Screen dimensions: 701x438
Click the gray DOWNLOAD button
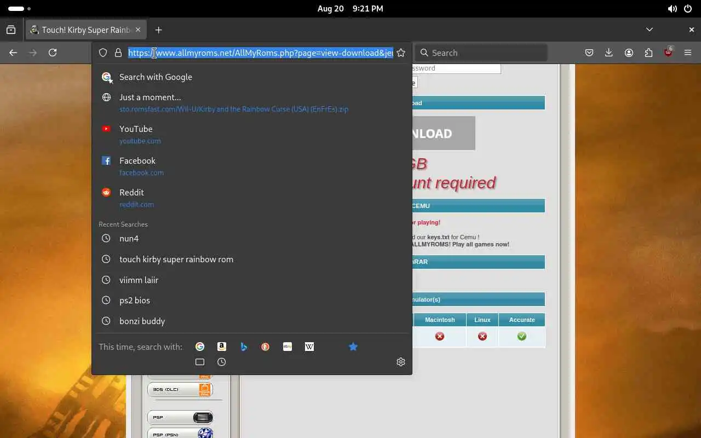[x=443, y=133]
